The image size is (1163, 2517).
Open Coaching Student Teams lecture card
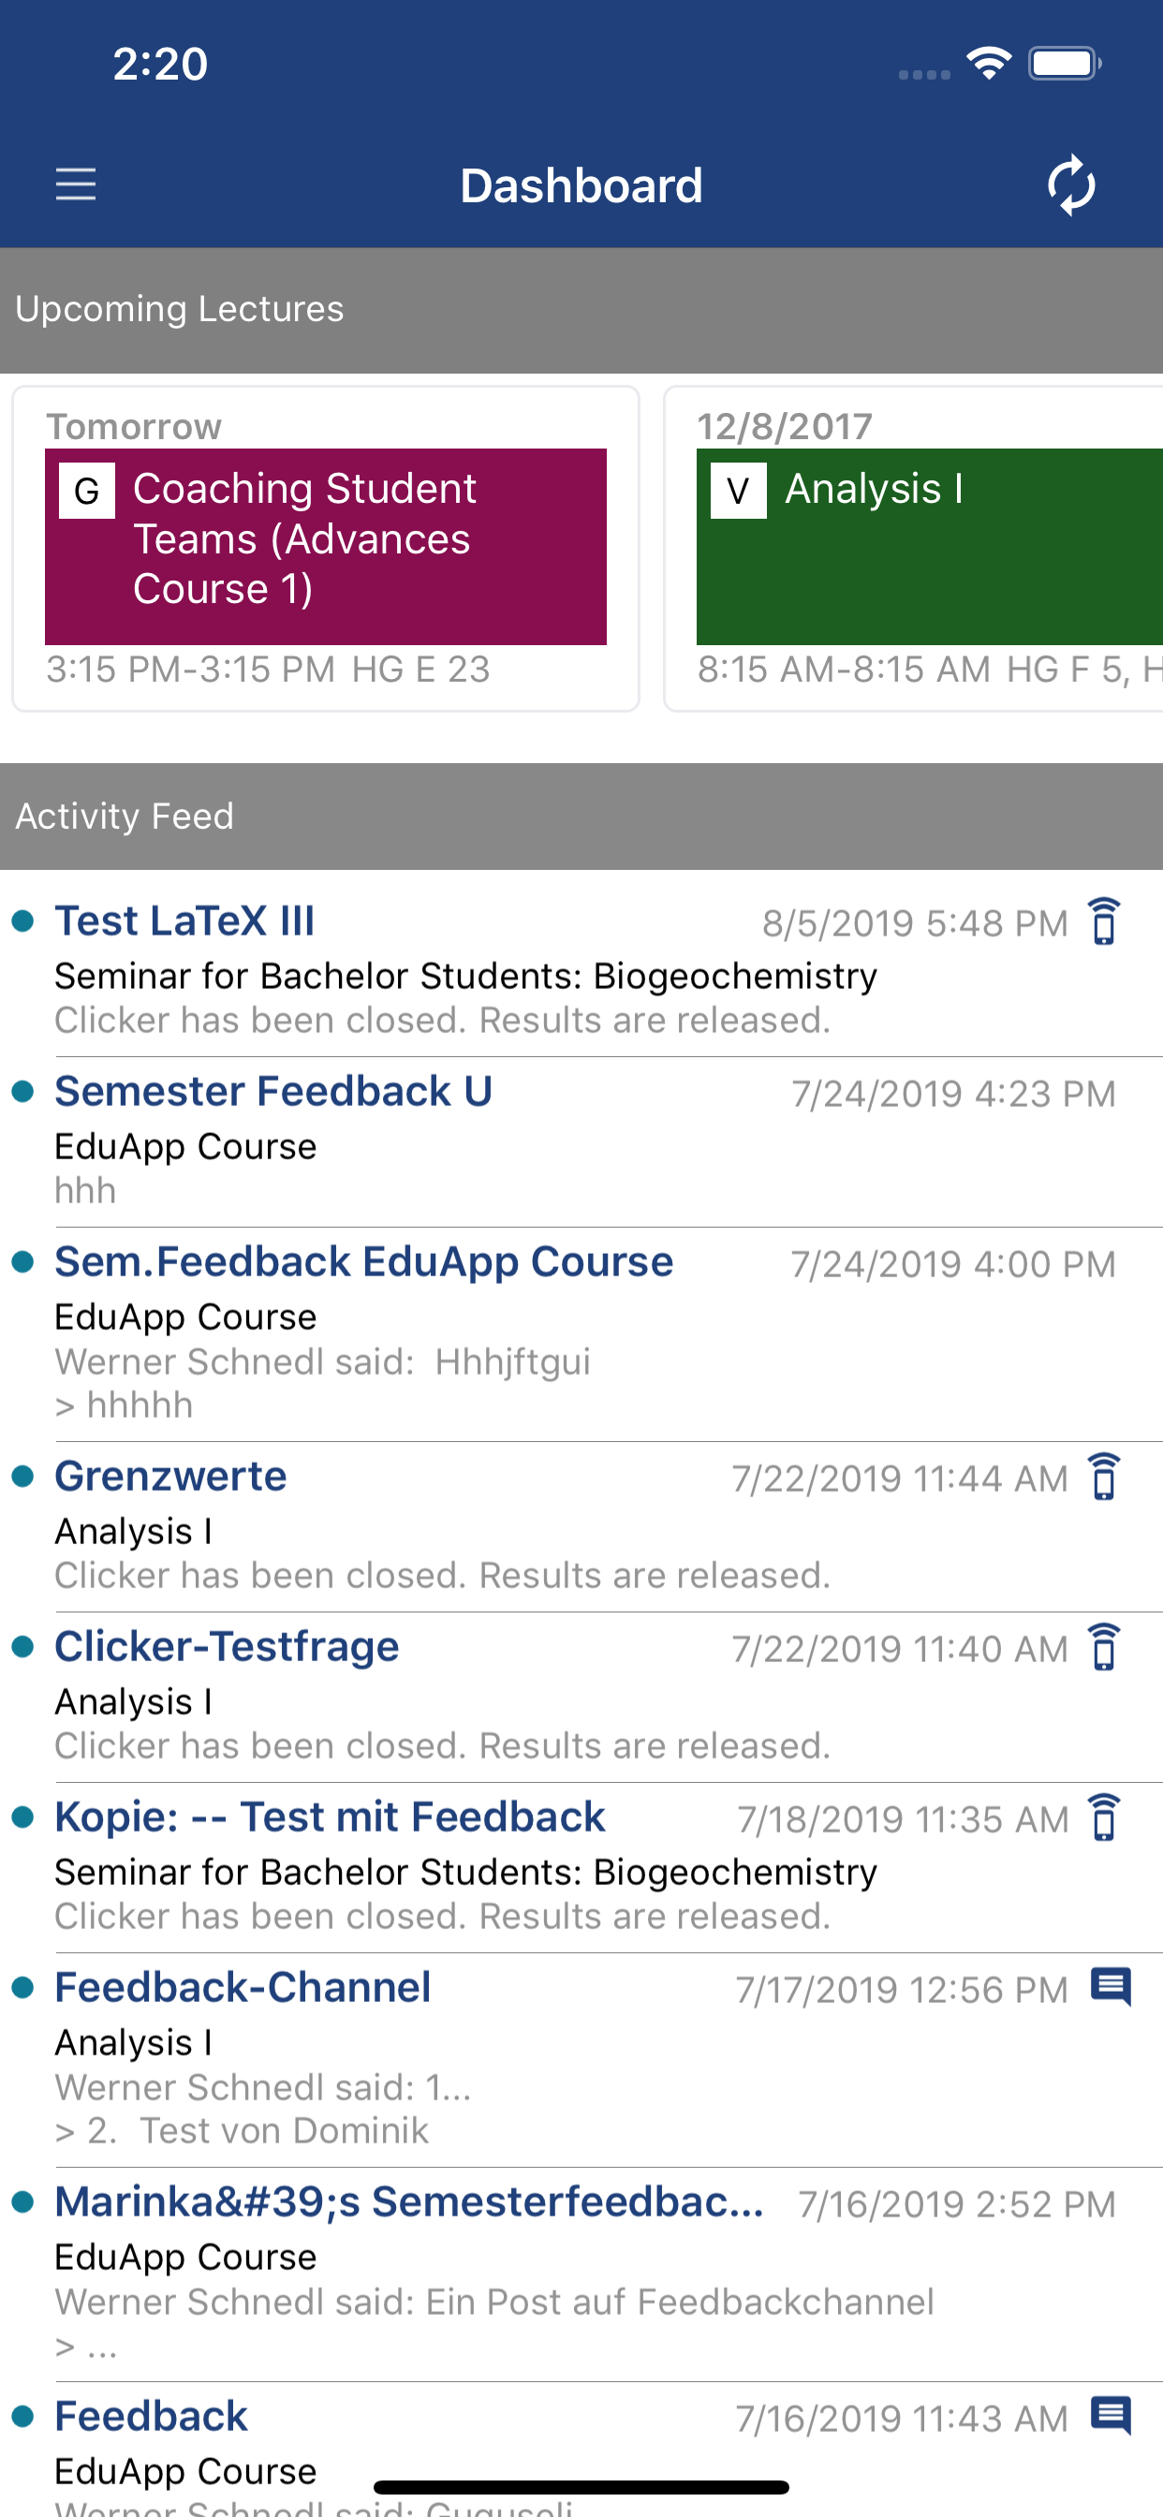[326, 546]
